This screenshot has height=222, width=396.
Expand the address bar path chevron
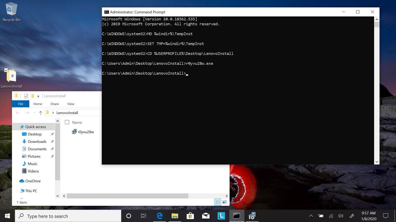(x=53, y=113)
